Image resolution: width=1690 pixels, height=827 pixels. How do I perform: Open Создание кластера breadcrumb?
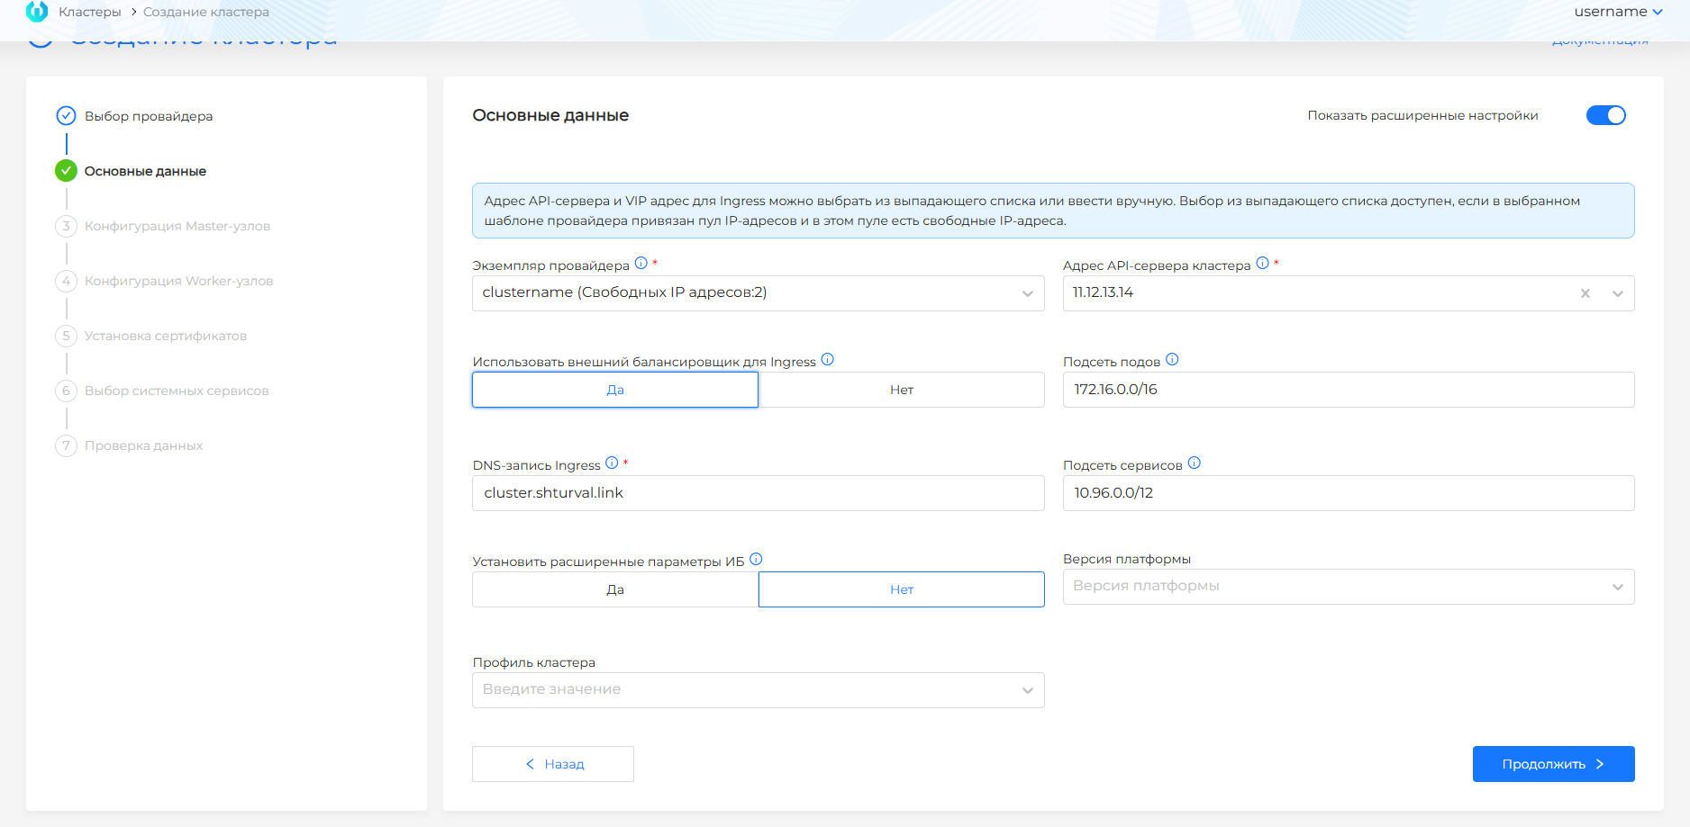point(206,12)
